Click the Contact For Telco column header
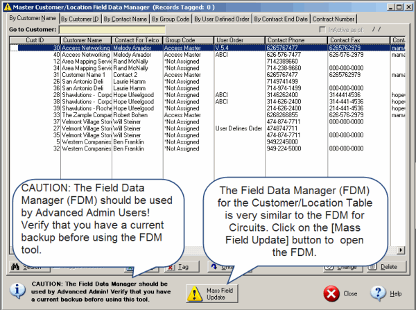Viewport: 416px width, 310px height. 137,40
